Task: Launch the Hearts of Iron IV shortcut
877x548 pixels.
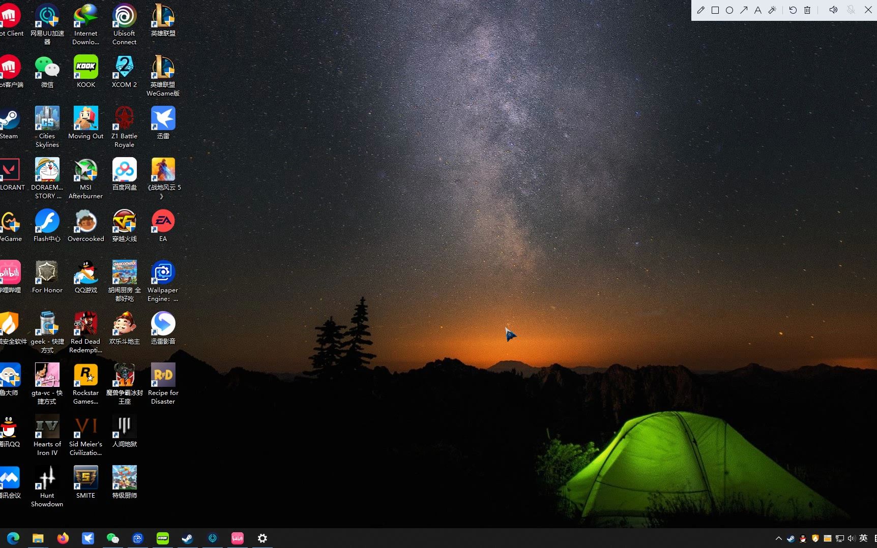Action: pyautogui.click(x=47, y=435)
